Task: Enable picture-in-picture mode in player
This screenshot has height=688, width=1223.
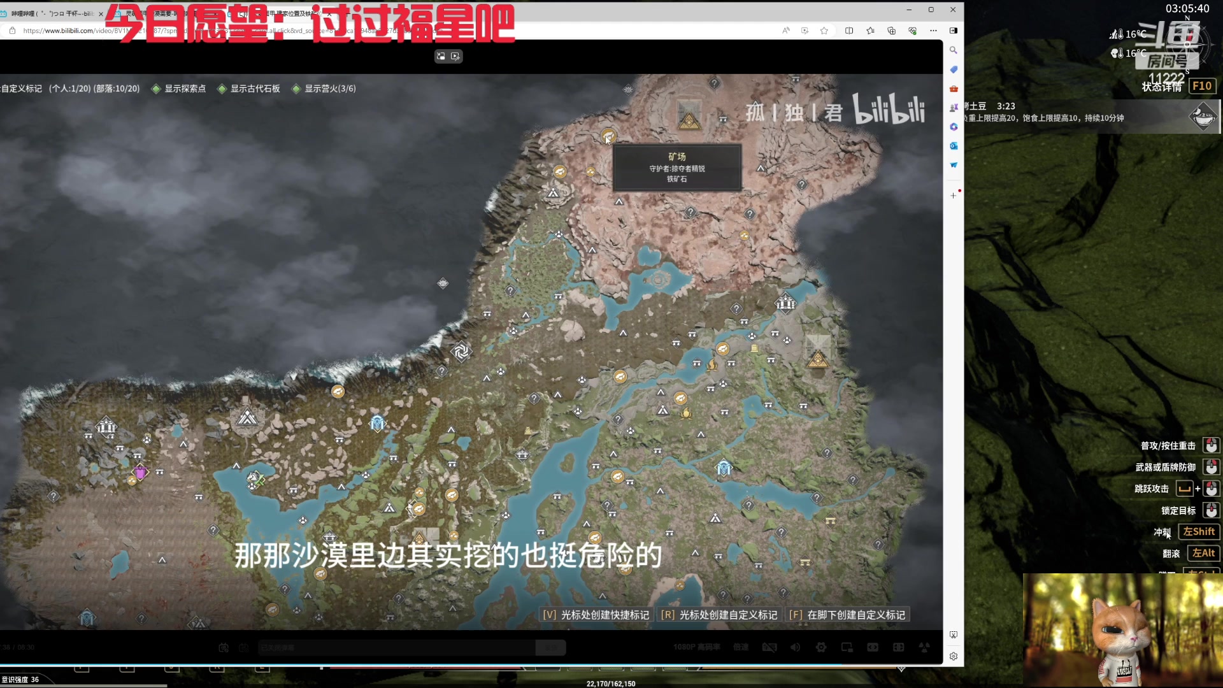Action: 847,647
